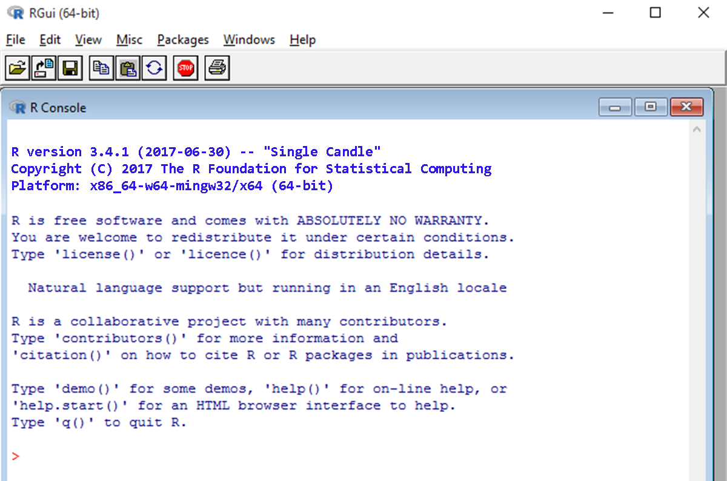Open the Windows menu
The height and width of the screenshot is (481, 727).
tap(249, 40)
